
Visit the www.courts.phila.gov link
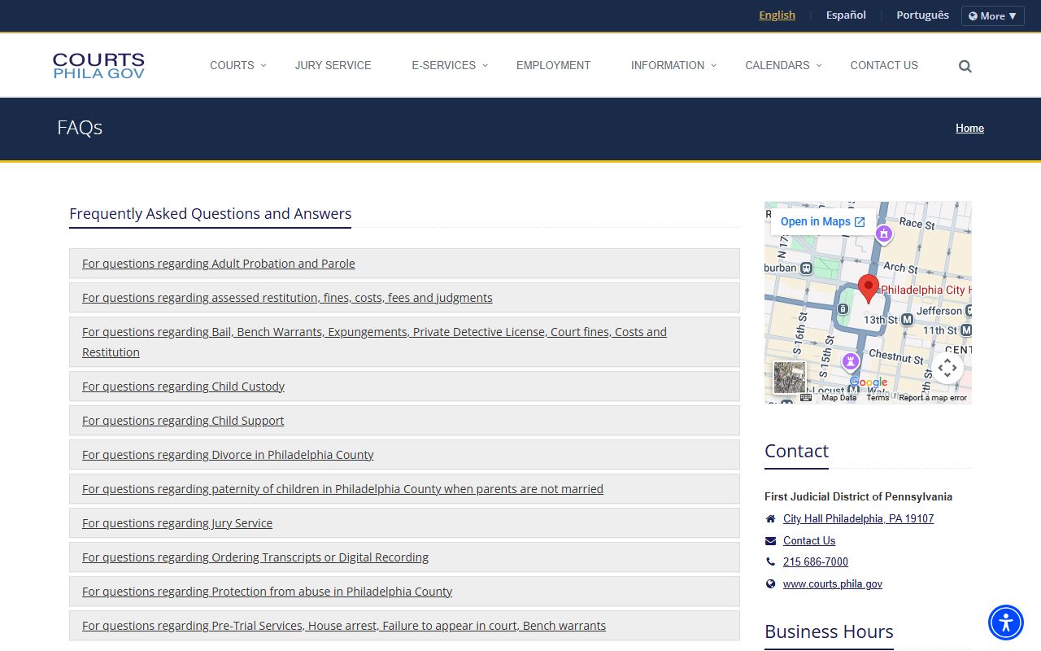pyautogui.click(x=833, y=584)
